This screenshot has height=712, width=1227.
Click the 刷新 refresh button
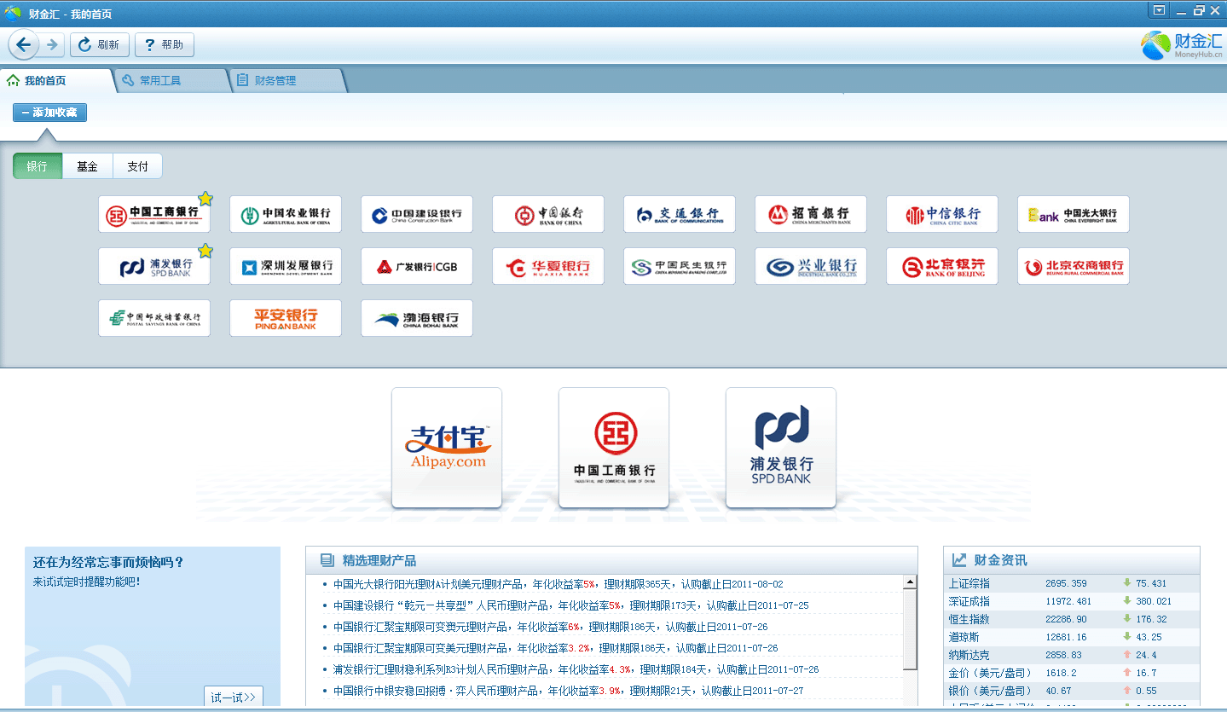(100, 44)
